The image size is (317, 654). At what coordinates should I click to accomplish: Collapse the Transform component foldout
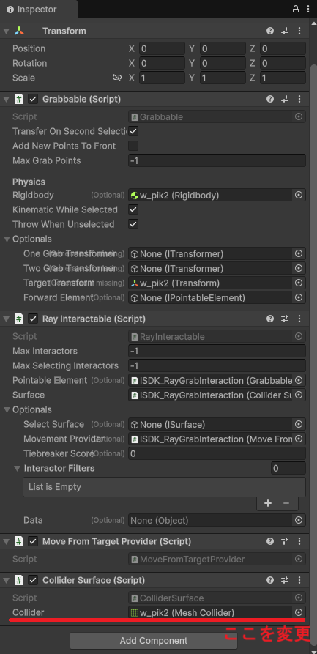pos(6,31)
